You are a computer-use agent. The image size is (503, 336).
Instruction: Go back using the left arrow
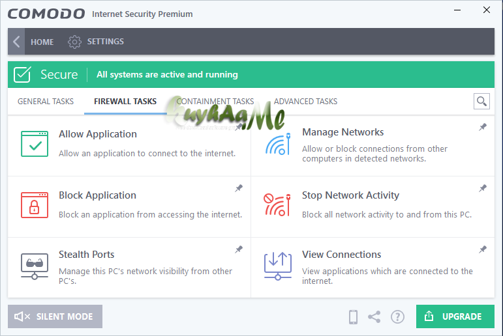click(16, 42)
